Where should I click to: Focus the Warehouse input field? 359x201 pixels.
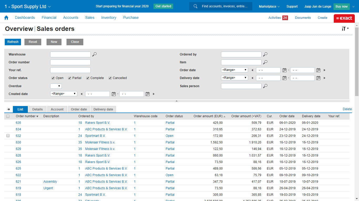tap(70, 54)
